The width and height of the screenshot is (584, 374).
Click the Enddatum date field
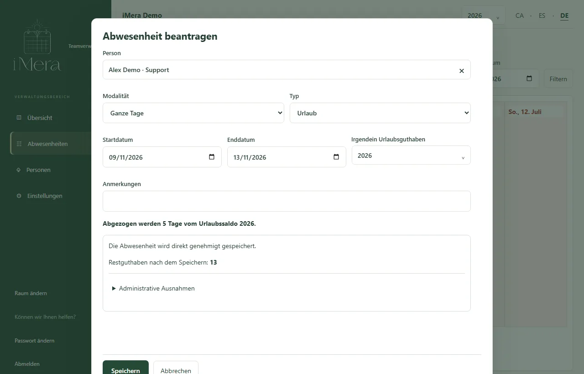point(287,157)
